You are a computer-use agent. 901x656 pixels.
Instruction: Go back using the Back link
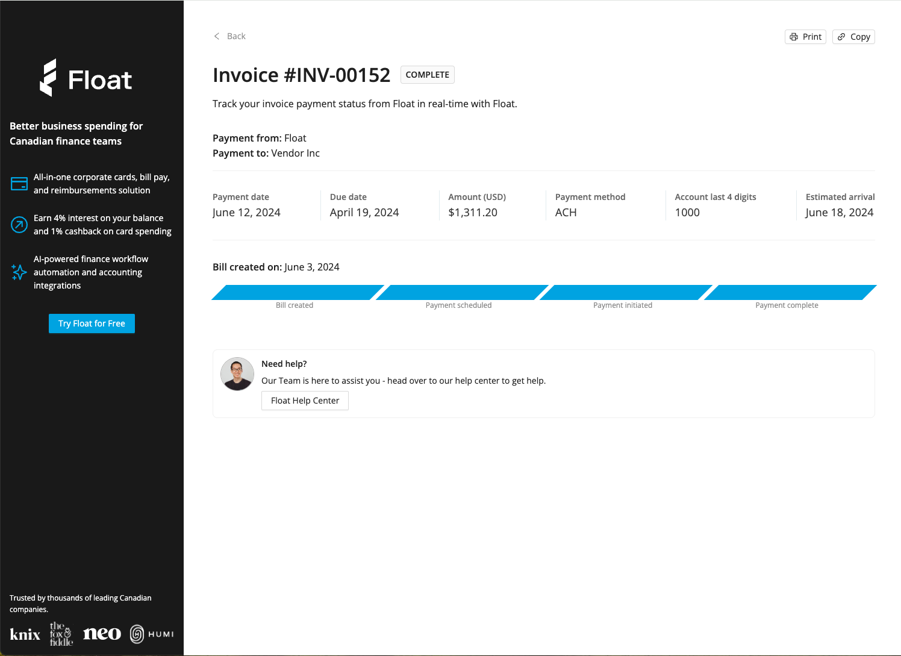pyautogui.click(x=229, y=36)
